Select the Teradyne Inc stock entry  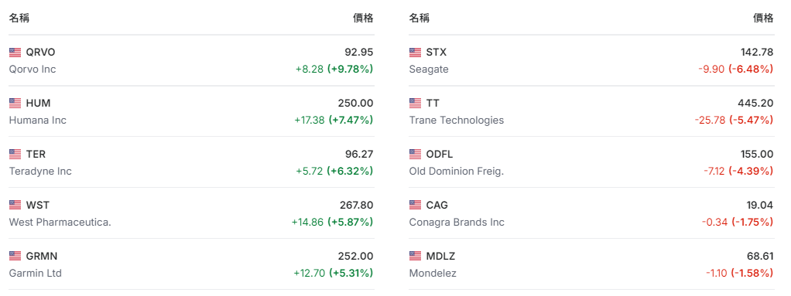40,171
